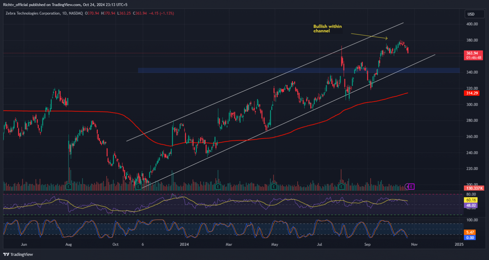
Task: Click the 1D interval in chart legend
Action: coord(65,13)
